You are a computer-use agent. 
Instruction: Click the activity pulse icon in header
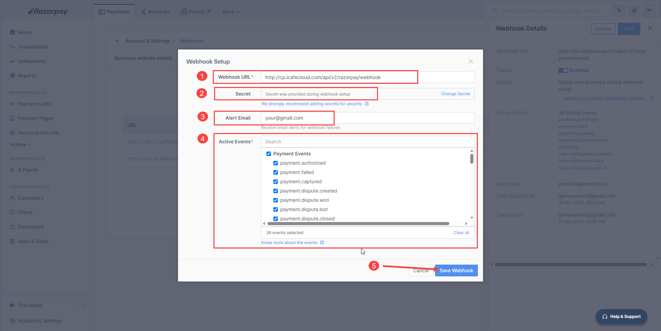coord(619,10)
